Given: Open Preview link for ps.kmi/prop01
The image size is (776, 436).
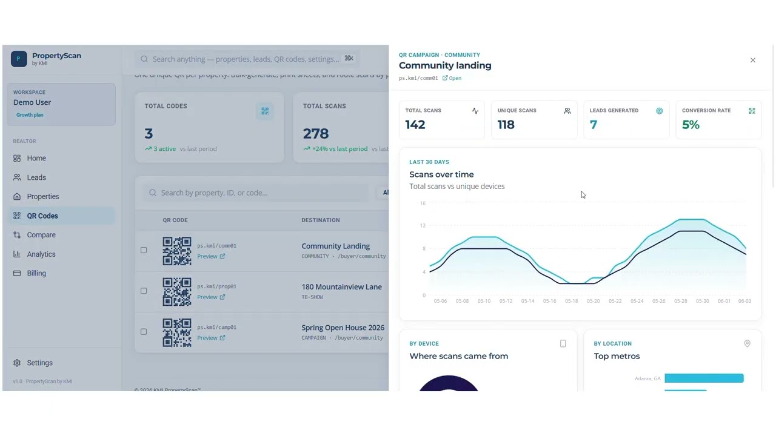Looking at the screenshot, I should [211, 297].
